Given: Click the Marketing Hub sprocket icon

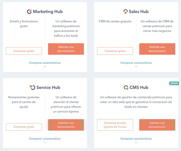Looking at the screenshot, I should pyautogui.click(x=29, y=12).
